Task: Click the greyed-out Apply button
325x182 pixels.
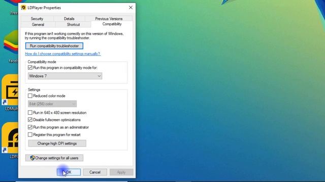Action: tap(121, 172)
